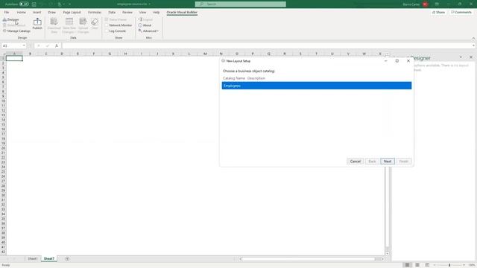Image resolution: width=477 pixels, height=268 pixels.
Task: Click the Finish button in the dialog
Action: 404,162
